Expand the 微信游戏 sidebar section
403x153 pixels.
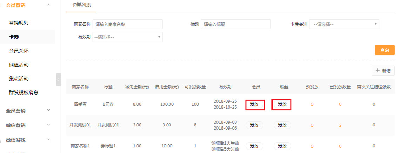[x=48, y=140]
